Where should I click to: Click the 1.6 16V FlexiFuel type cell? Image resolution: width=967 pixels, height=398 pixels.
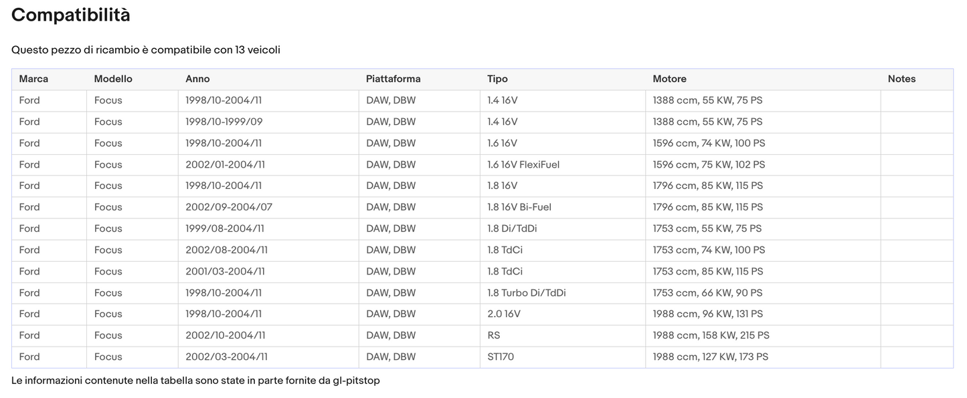pyautogui.click(x=523, y=164)
